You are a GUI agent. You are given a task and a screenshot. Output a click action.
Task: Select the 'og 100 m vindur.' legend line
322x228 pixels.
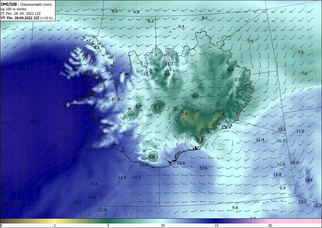14,9
